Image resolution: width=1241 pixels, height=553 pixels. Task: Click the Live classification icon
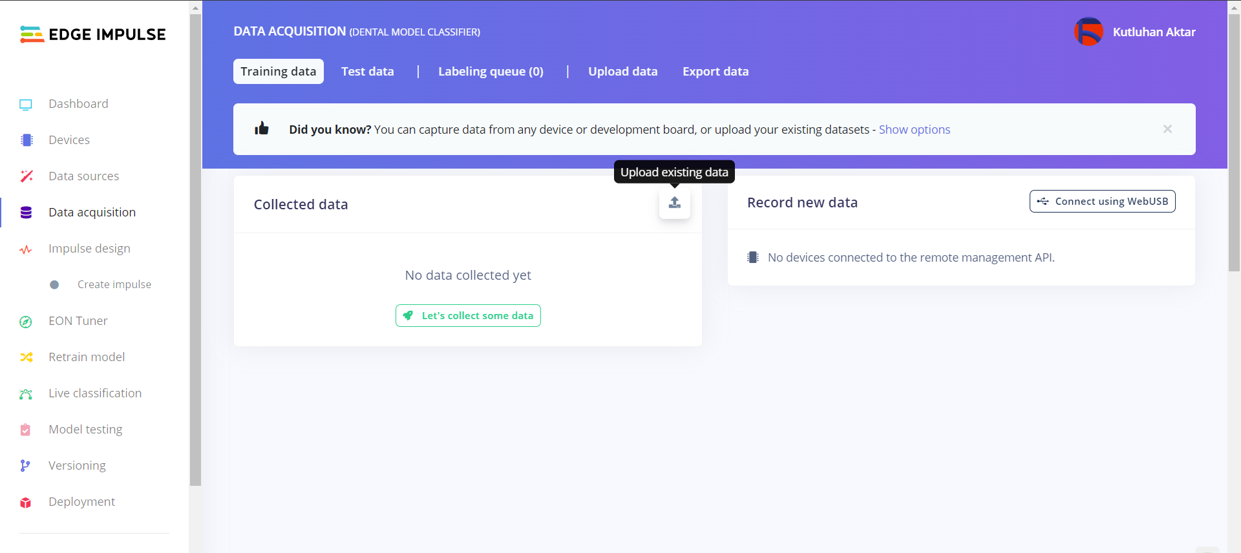pyautogui.click(x=26, y=394)
